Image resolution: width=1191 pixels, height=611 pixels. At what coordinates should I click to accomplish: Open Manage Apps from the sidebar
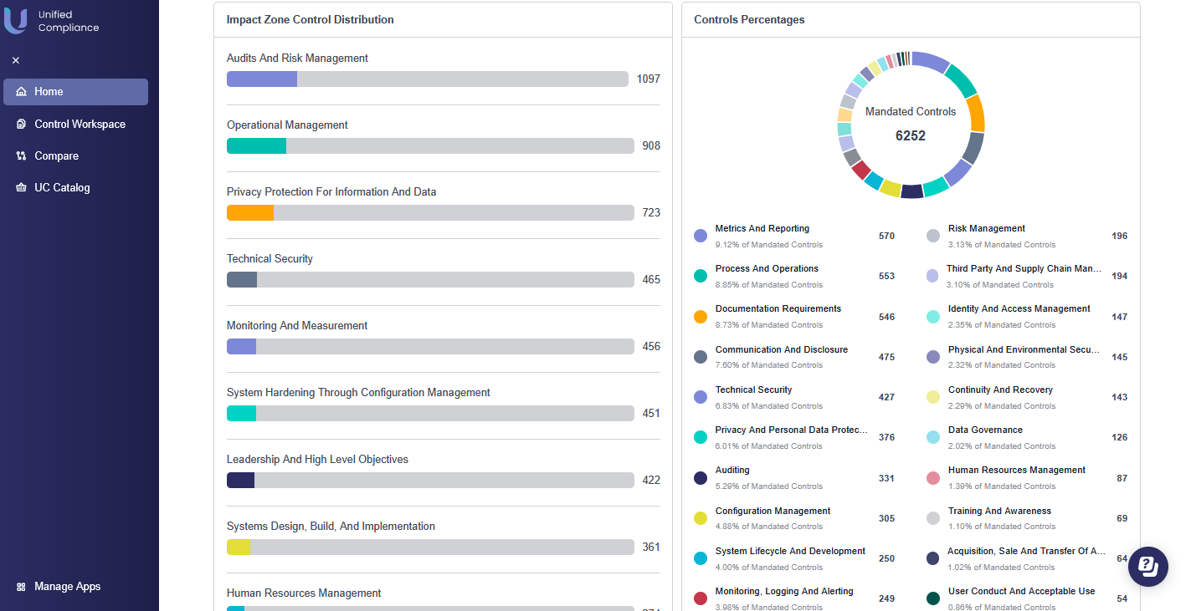tap(67, 587)
